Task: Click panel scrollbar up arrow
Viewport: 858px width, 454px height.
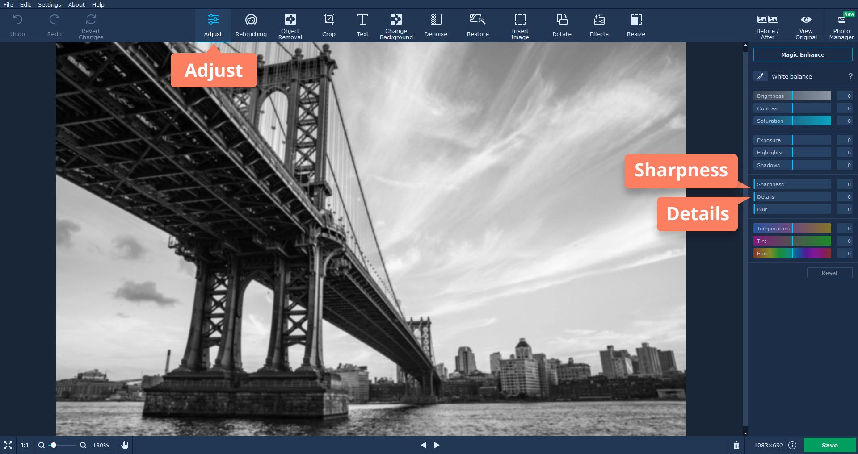Action: [745, 46]
